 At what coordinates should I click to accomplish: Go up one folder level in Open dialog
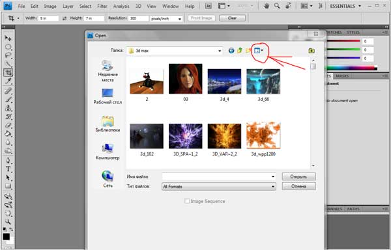[240, 51]
